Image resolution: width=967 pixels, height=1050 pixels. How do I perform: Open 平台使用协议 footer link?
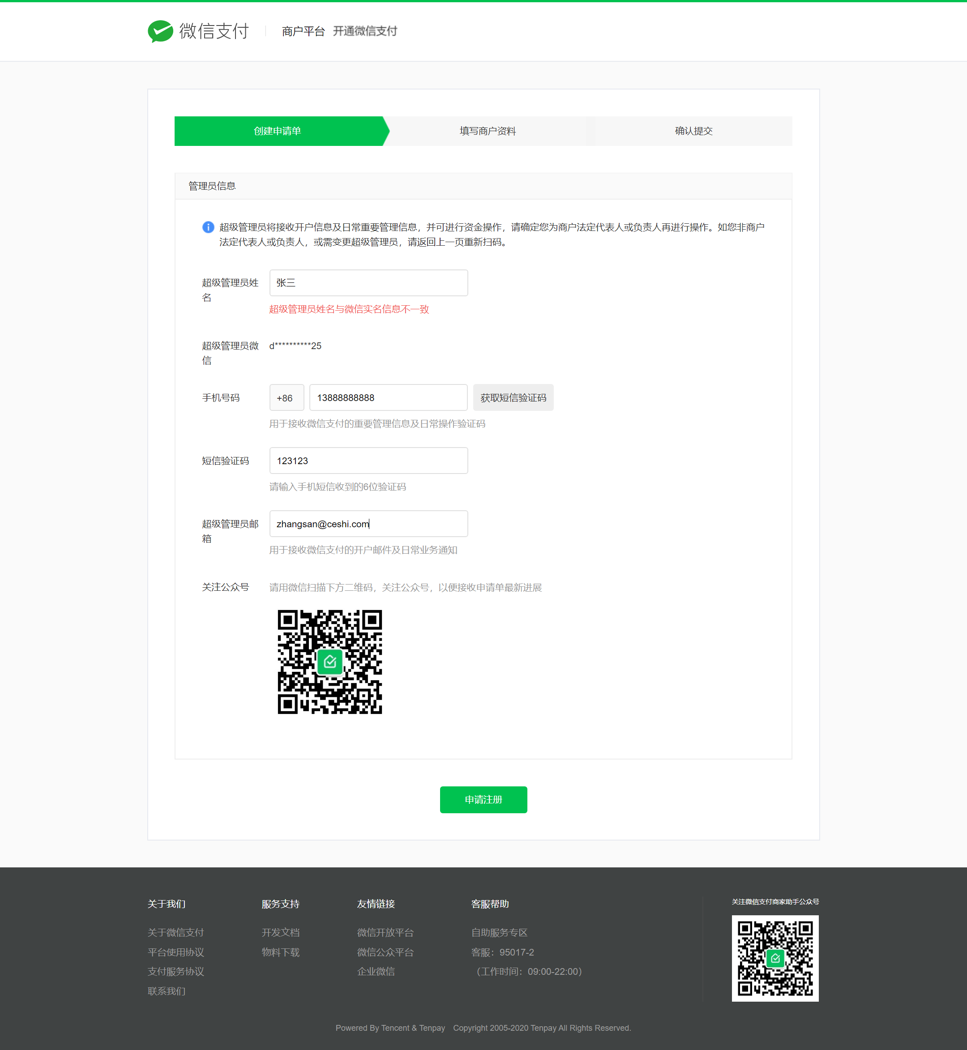click(x=176, y=952)
